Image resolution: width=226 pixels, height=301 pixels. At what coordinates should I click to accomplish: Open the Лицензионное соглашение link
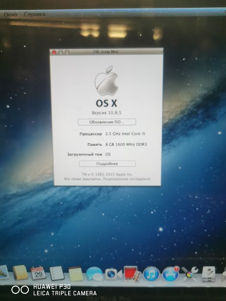127,179
